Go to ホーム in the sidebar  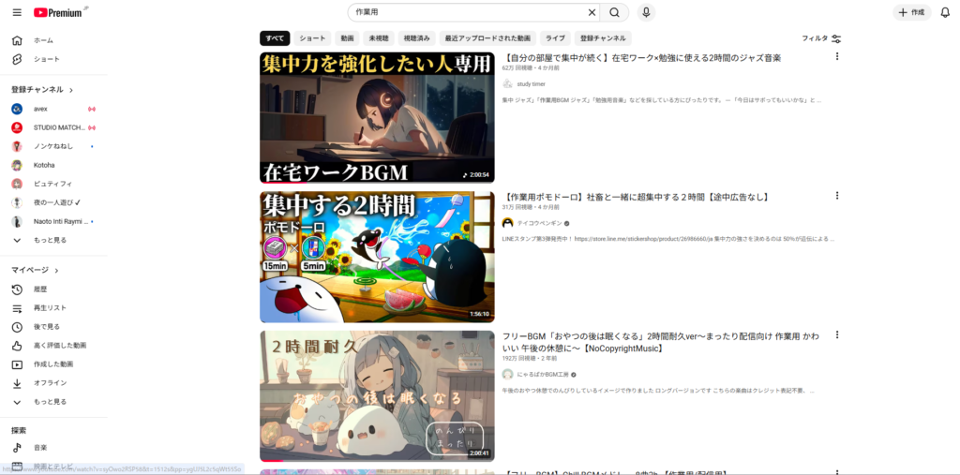tap(43, 40)
